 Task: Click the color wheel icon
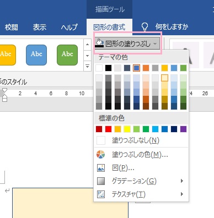101,155
